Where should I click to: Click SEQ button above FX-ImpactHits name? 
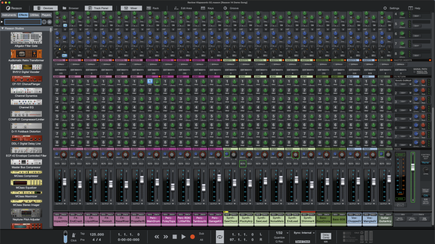pyautogui.click(x=57, y=215)
